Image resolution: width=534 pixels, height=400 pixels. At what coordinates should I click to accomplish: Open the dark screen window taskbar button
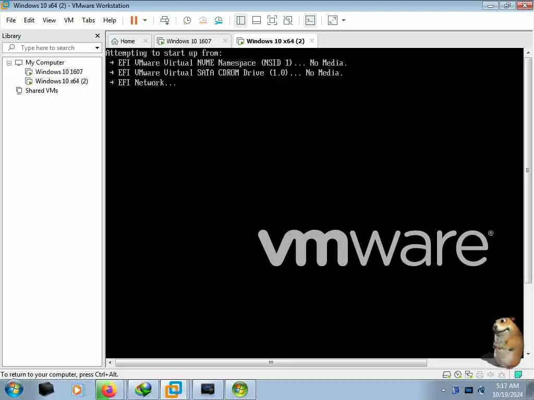coord(208,390)
